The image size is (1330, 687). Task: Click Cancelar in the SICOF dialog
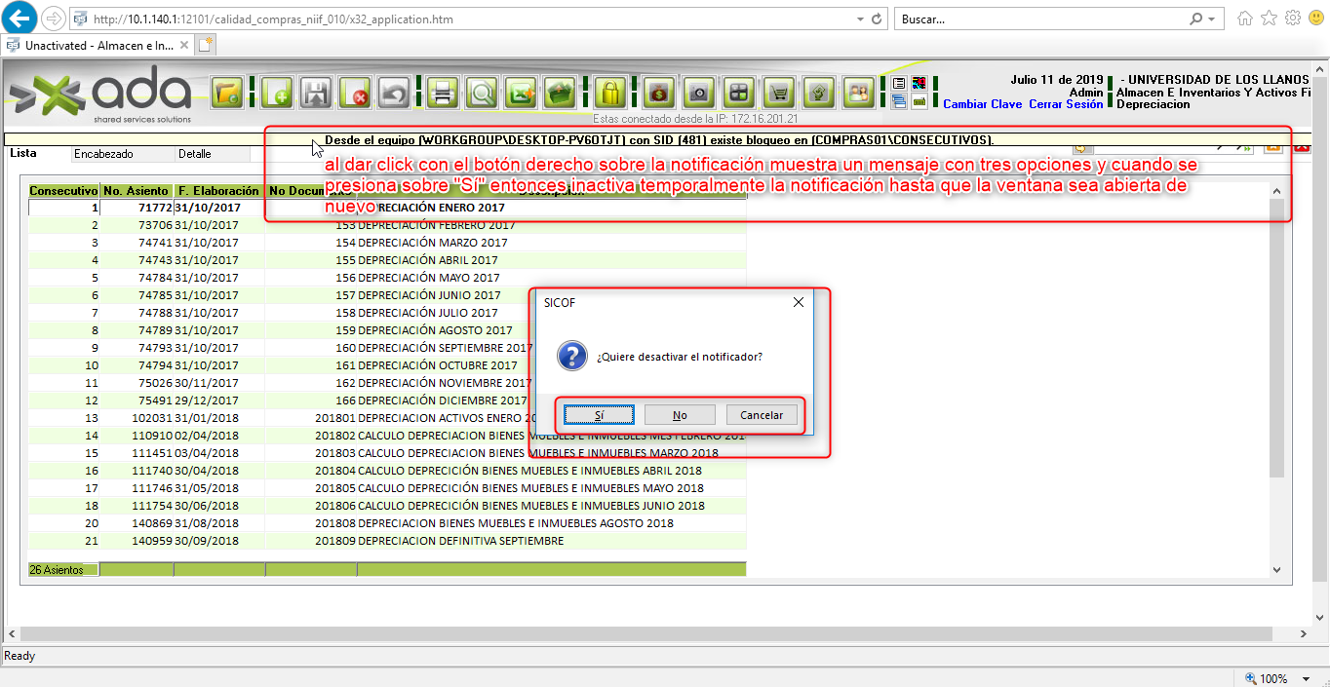pyautogui.click(x=761, y=415)
